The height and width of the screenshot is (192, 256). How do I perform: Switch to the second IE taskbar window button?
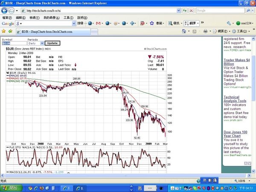pos(80,188)
